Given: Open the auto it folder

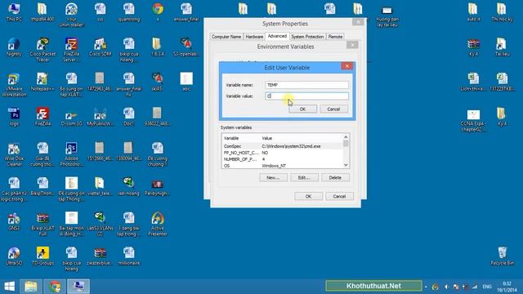Looking at the screenshot, I should pos(474,12).
